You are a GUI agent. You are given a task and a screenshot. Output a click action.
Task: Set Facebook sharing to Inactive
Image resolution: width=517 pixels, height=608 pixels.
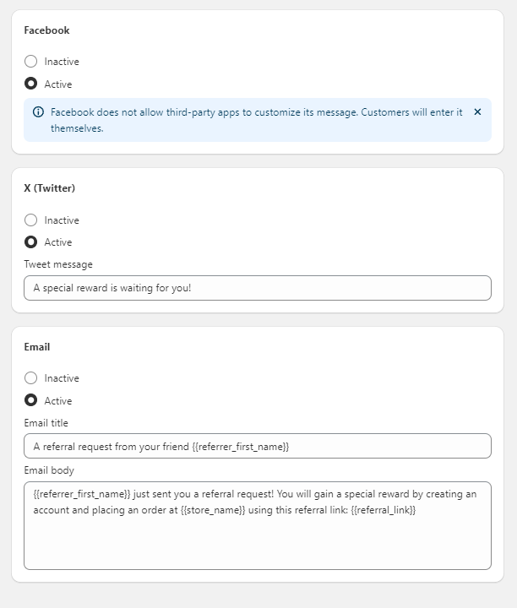31,62
